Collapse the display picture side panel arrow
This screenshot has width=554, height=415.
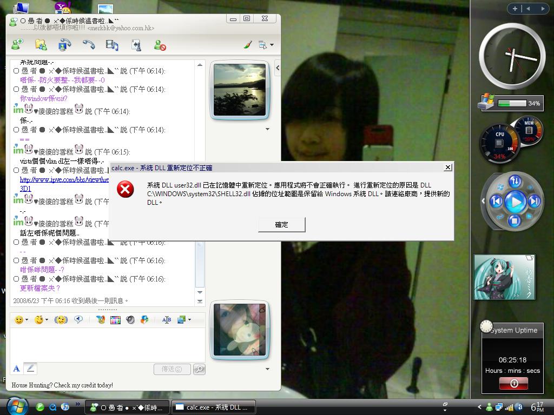point(278,68)
